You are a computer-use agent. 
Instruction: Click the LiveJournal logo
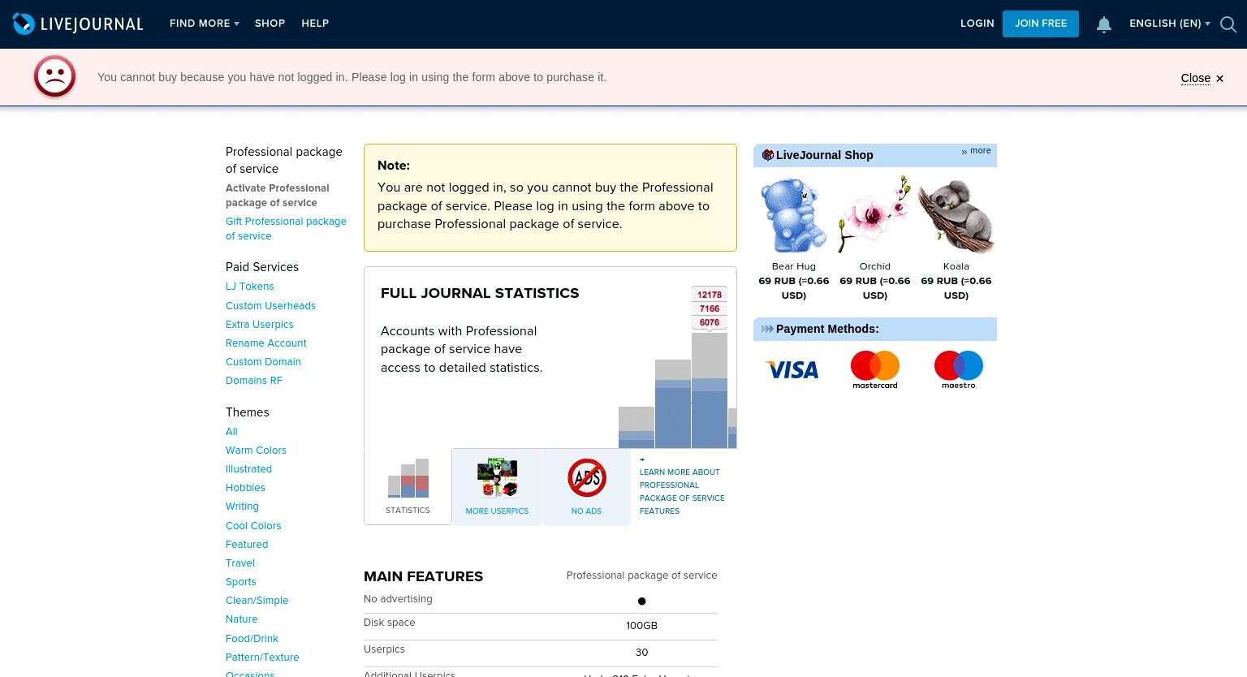click(78, 24)
